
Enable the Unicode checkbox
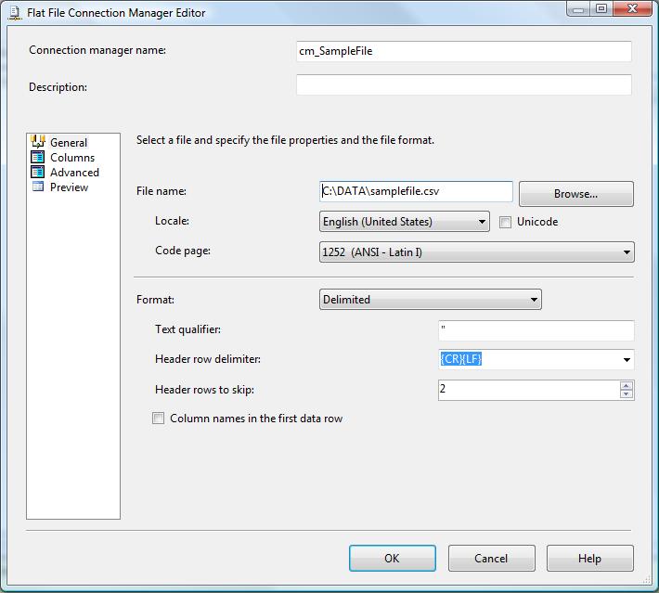click(505, 222)
